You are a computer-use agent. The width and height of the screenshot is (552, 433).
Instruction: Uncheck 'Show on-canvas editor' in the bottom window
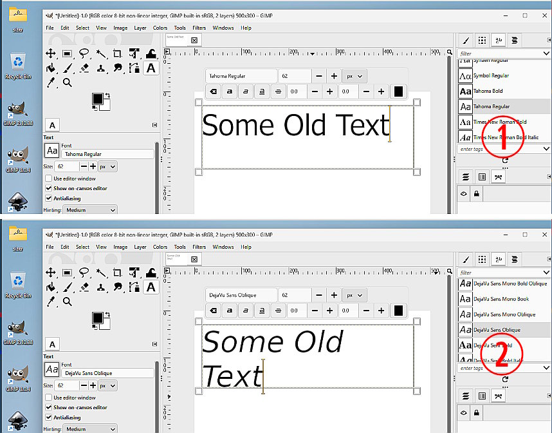tap(49, 407)
